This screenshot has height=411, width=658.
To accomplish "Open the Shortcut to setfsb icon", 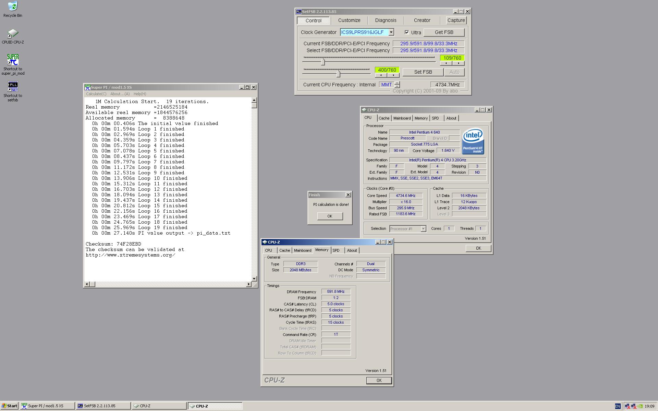I will coord(13,91).
